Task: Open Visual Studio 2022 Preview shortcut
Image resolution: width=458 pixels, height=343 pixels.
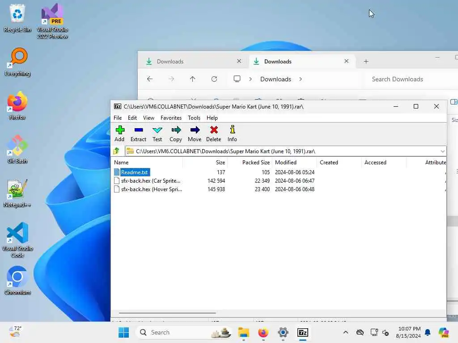Action: (52, 21)
